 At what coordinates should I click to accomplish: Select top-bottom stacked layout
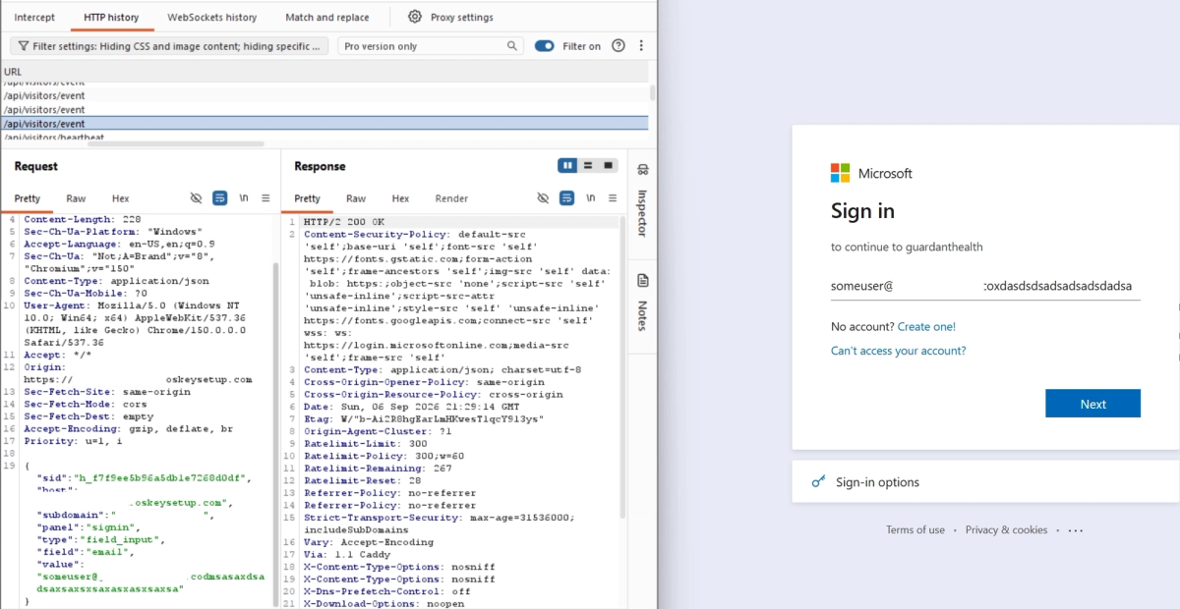[588, 166]
